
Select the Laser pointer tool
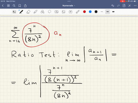pos(78,12)
